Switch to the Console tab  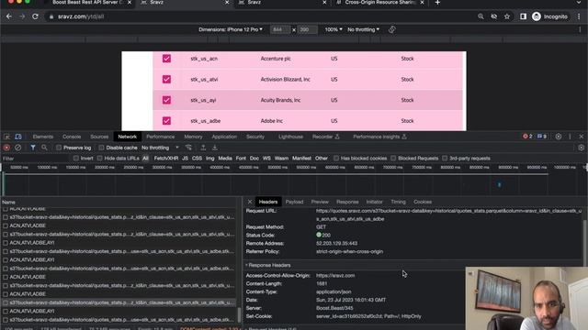coord(72,137)
